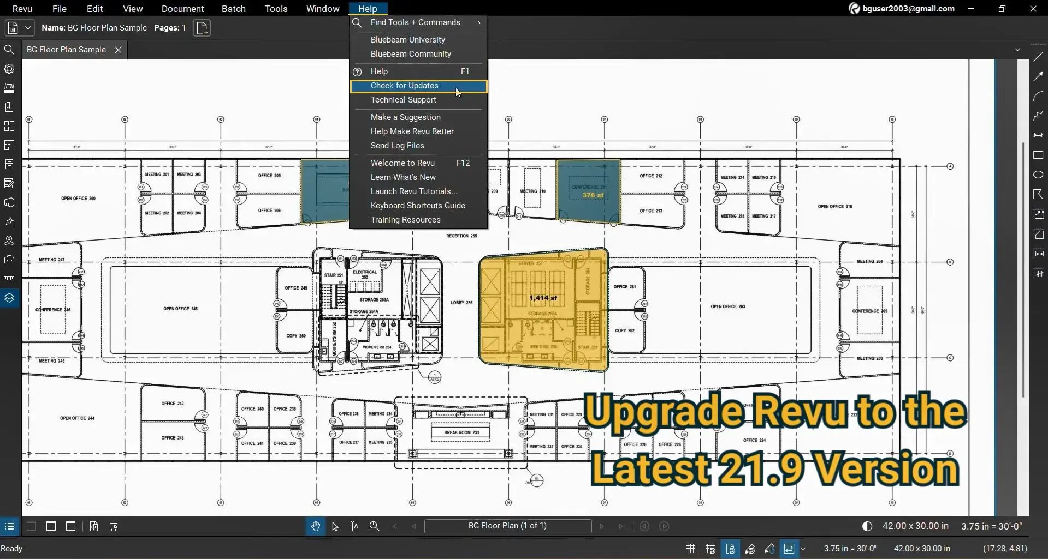Click the Markups List icon at bottom-left
This screenshot has height=559, width=1048.
click(9, 526)
